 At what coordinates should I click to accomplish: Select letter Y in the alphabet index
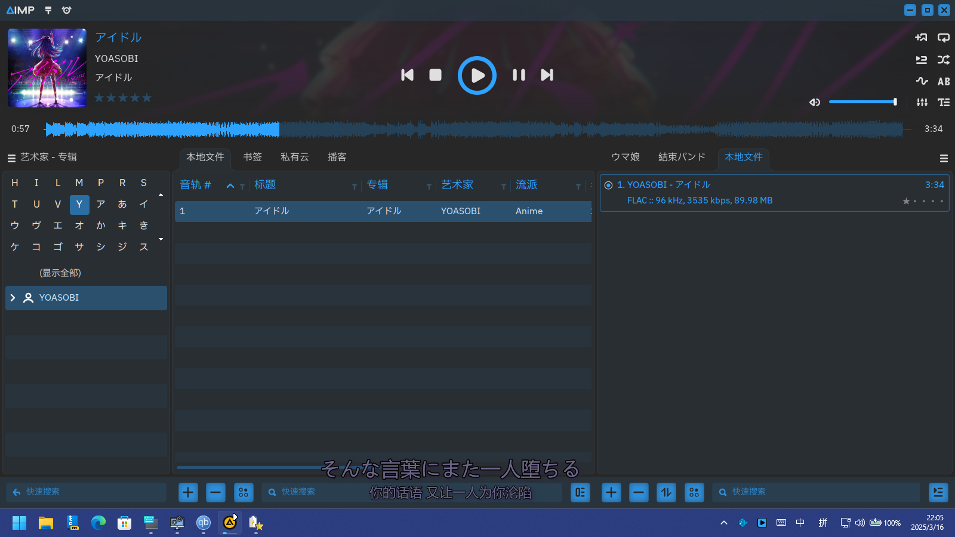point(79,205)
